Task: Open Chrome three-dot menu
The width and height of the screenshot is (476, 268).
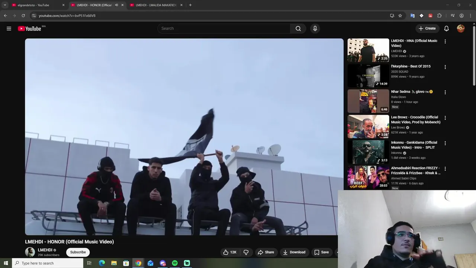Action: click(x=471, y=16)
